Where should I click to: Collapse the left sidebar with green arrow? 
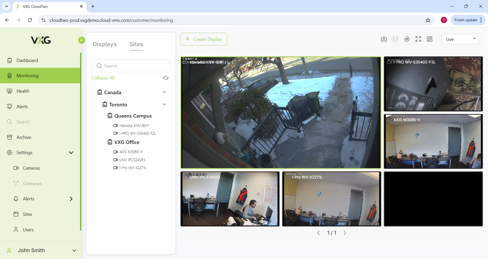(x=82, y=40)
